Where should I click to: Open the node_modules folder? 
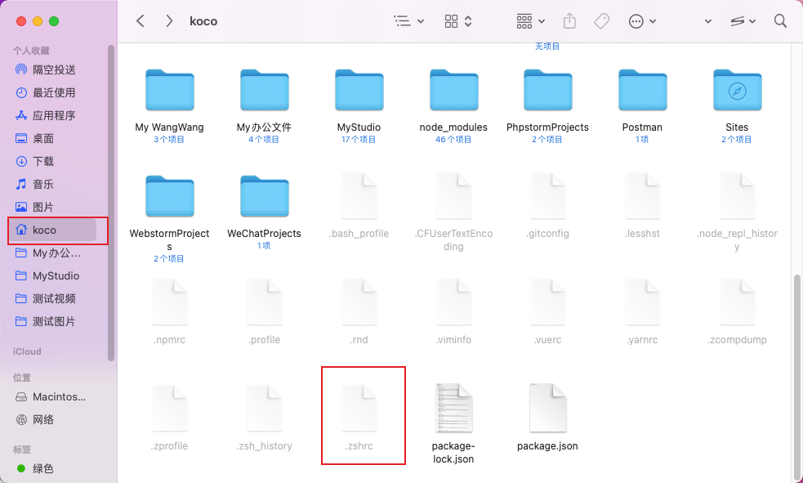coord(453,90)
